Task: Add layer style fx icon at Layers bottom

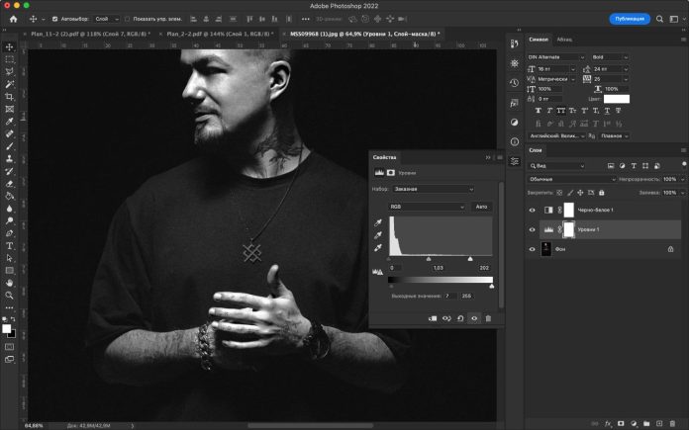Action: 608,423
